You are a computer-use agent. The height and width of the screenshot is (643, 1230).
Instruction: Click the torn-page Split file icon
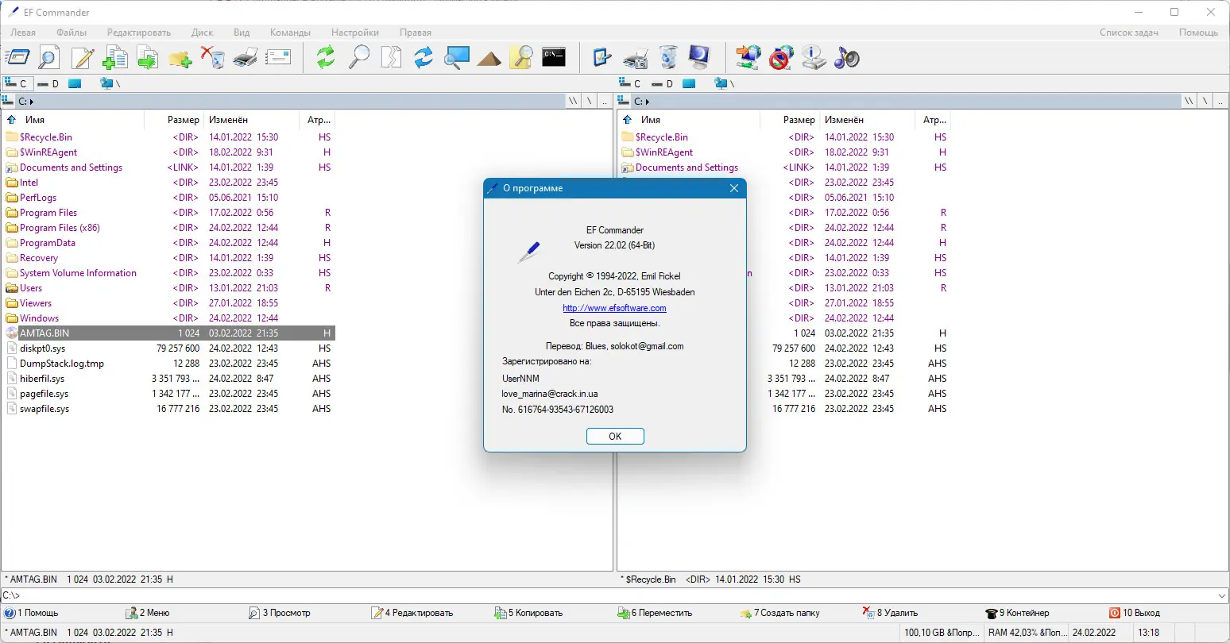[x=391, y=57]
